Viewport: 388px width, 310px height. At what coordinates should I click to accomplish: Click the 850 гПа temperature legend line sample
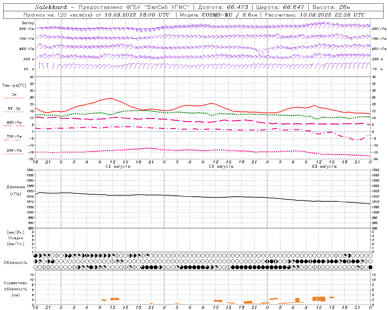13,126
